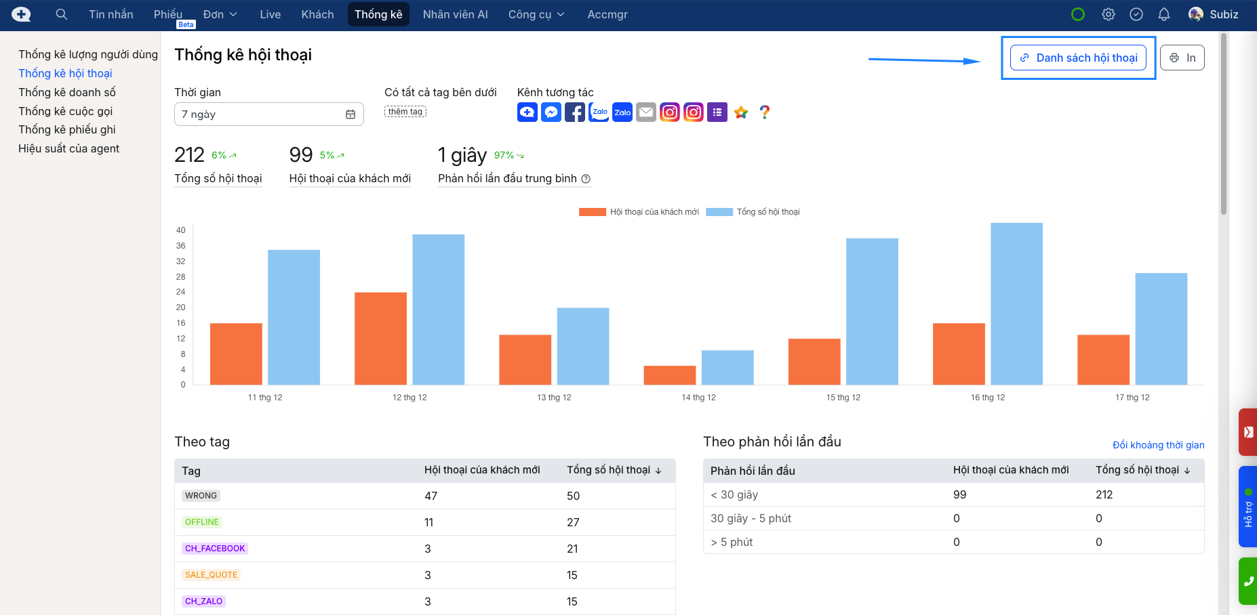Screen dimensions: 1257x615
Task: Switch to the Tin nhắn tab
Action: tap(111, 14)
